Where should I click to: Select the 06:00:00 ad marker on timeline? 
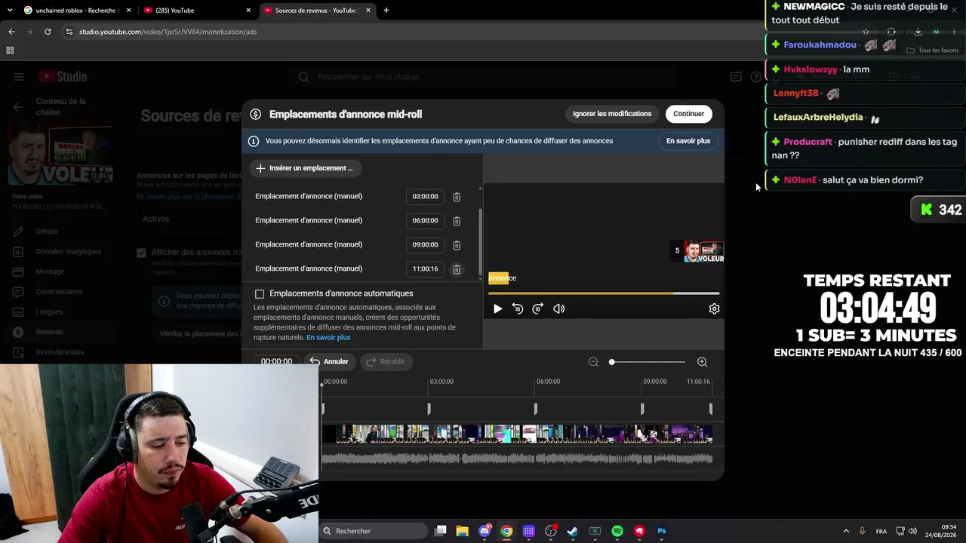[x=535, y=409]
